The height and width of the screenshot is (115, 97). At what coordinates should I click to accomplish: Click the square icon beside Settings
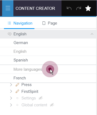(17, 98)
